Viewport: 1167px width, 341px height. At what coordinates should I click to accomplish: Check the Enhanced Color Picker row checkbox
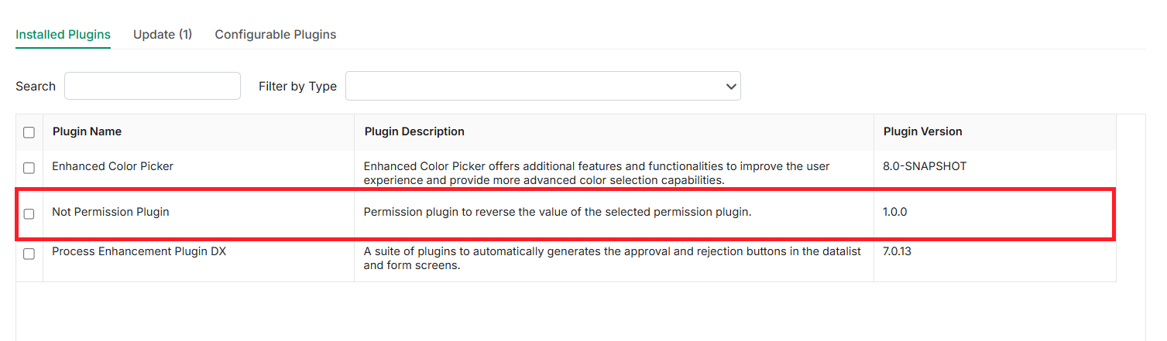[29, 168]
